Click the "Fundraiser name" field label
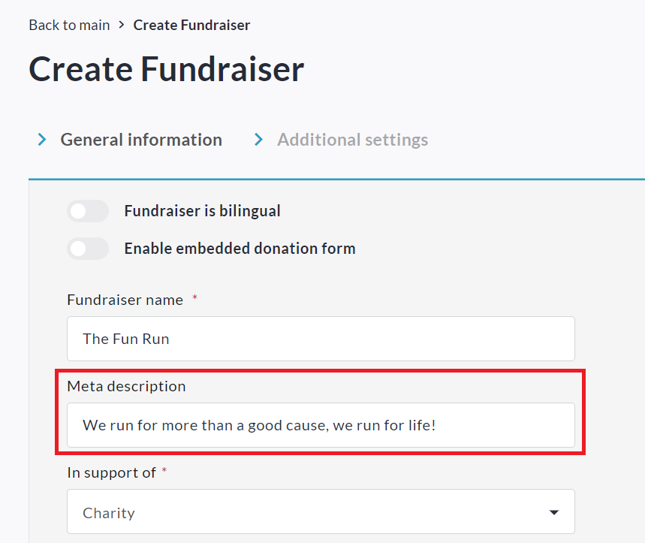 click(x=125, y=300)
